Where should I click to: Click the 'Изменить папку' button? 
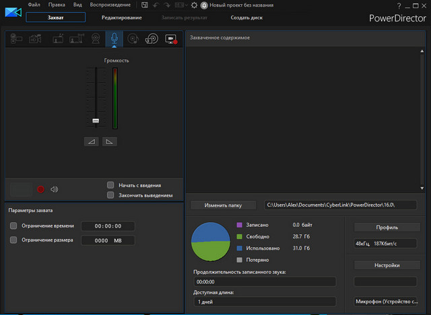pos(223,205)
